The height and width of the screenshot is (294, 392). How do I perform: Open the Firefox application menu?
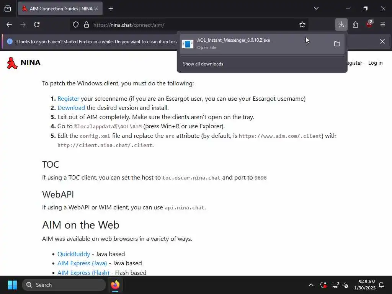[x=383, y=25]
